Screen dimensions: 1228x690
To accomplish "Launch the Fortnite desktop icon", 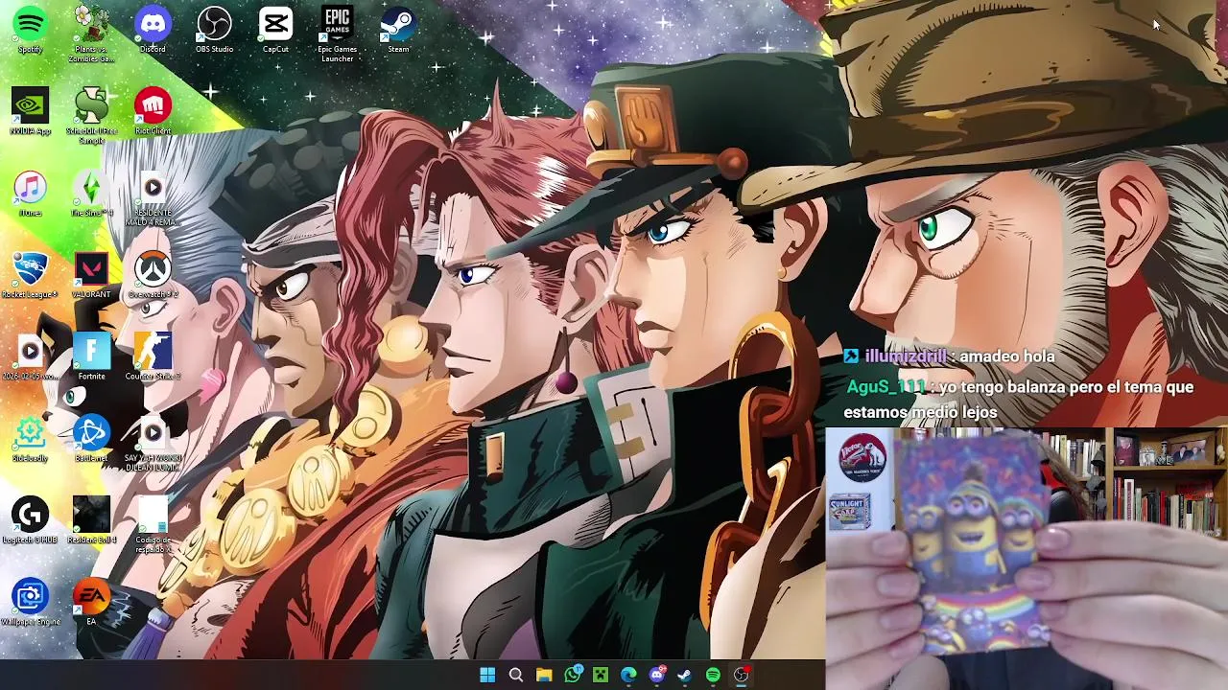I will [x=91, y=358].
